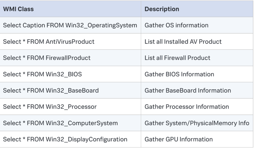
Task: Select the Win32_DisplayConfiguration query cell
Action: coord(65,139)
